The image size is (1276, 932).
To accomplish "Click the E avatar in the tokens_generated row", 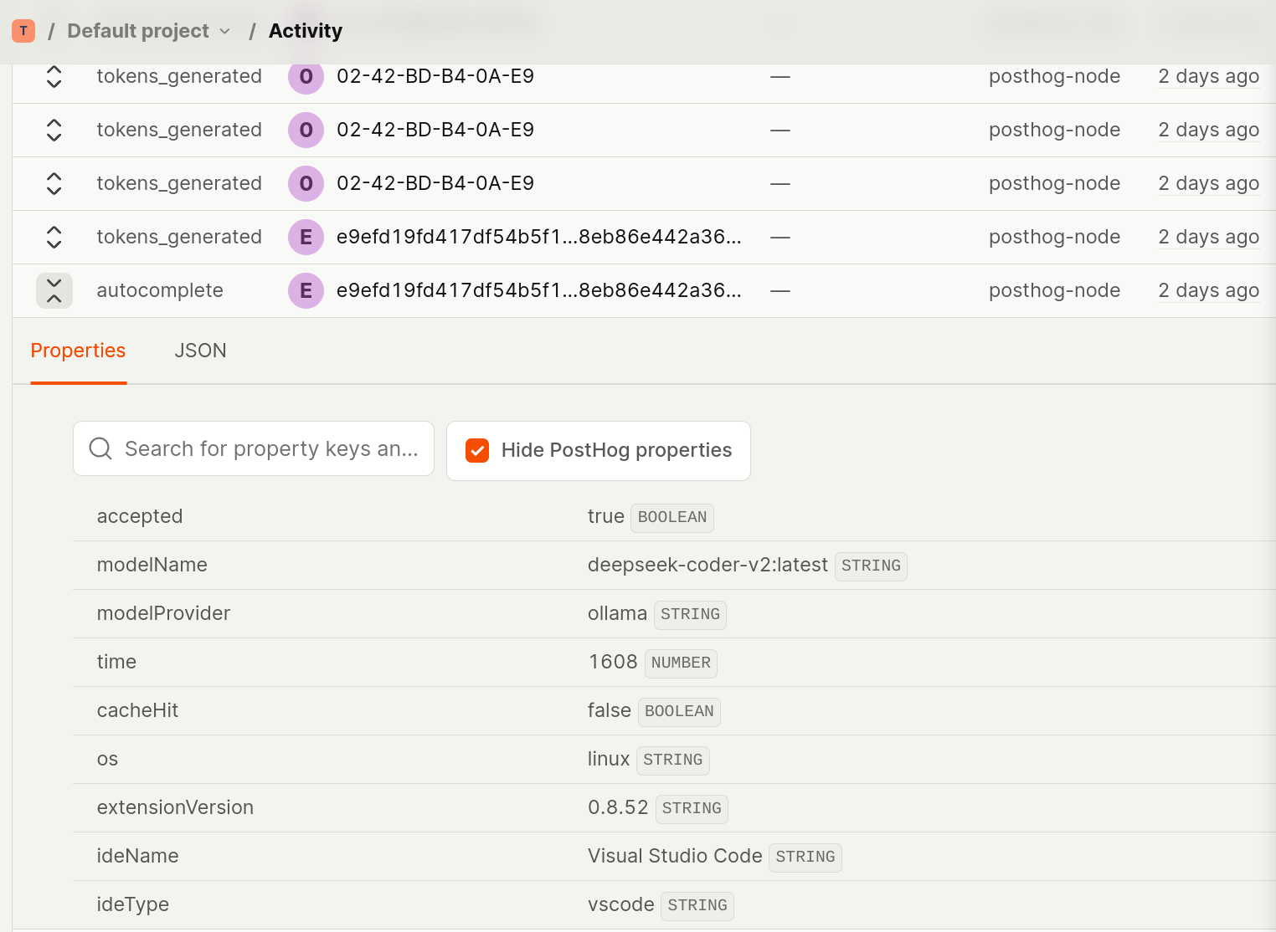I will click(306, 238).
